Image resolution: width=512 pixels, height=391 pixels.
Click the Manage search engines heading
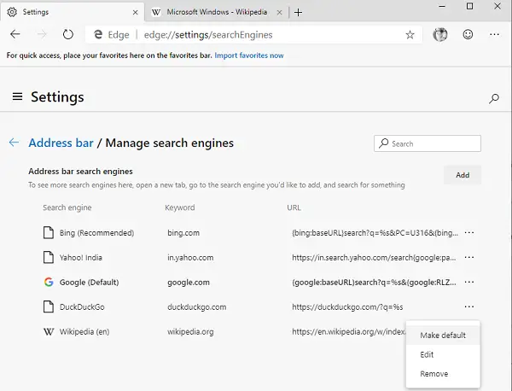170,143
